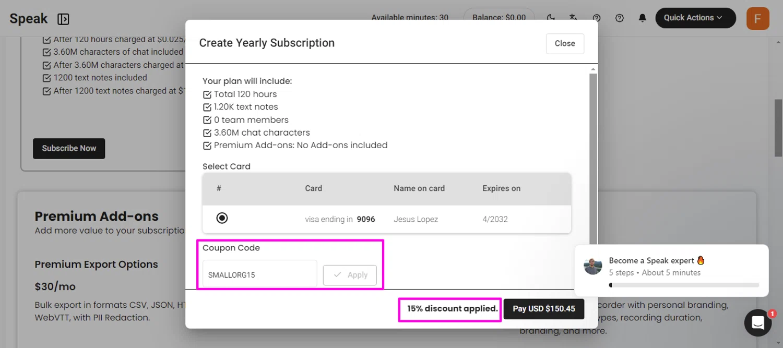The height and width of the screenshot is (348, 783).
Task: Switch to dark mode moon icon
Action: coord(551,18)
